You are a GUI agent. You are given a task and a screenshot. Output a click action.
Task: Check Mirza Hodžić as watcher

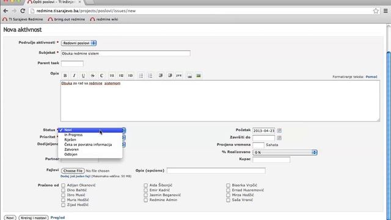[x=228, y=195]
